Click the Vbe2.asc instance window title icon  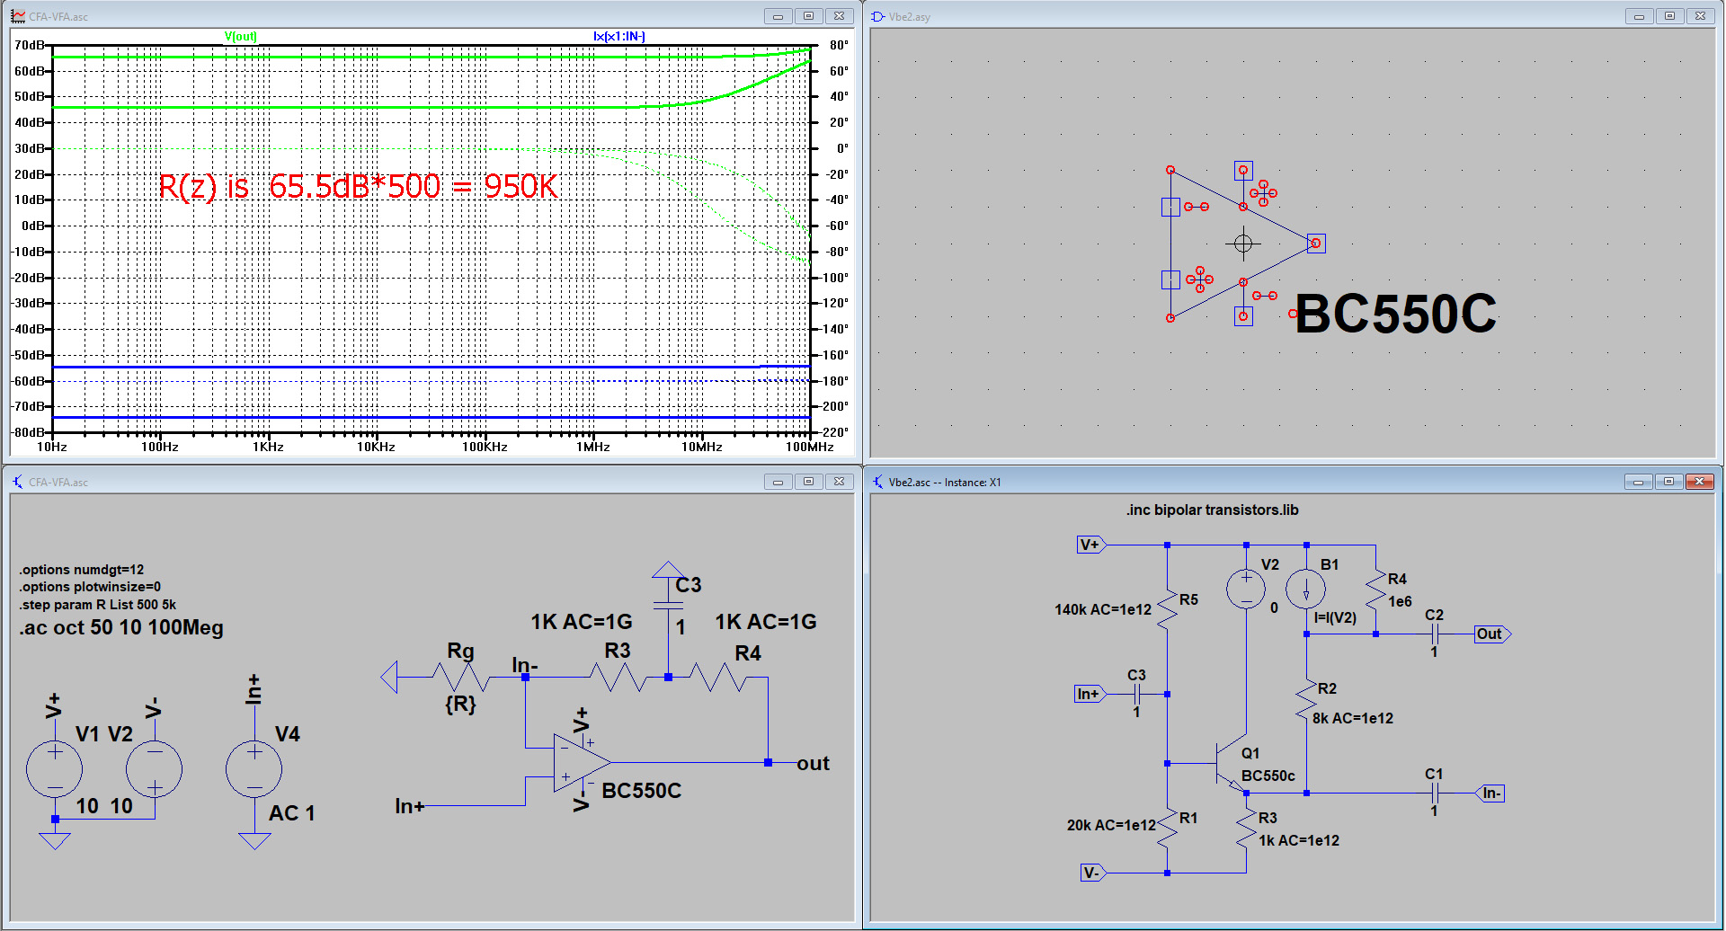click(x=878, y=482)
